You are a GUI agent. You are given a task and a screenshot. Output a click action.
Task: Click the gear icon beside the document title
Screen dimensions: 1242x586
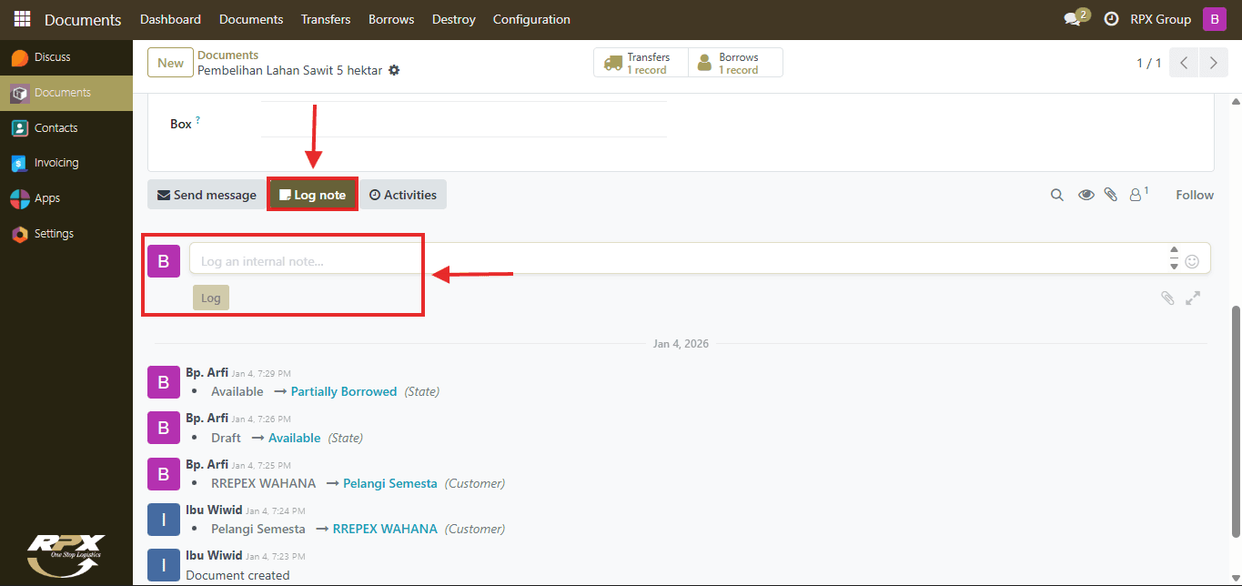point(394,70)
